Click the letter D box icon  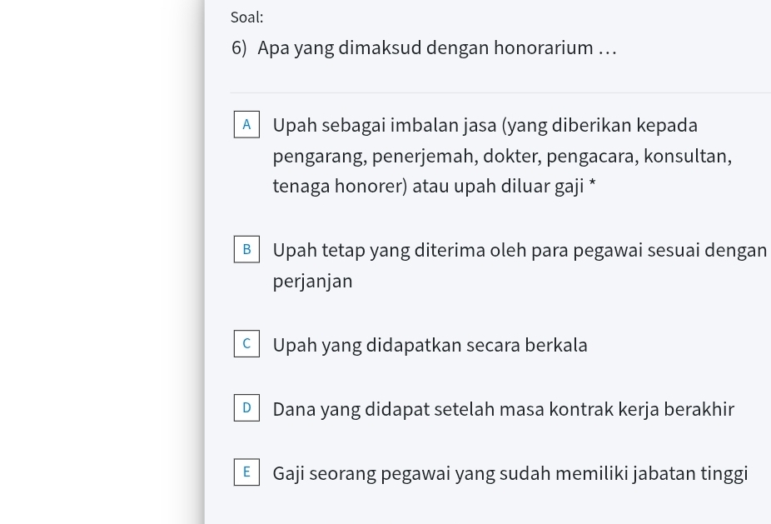pyautogui.click(x=246, y=407)
